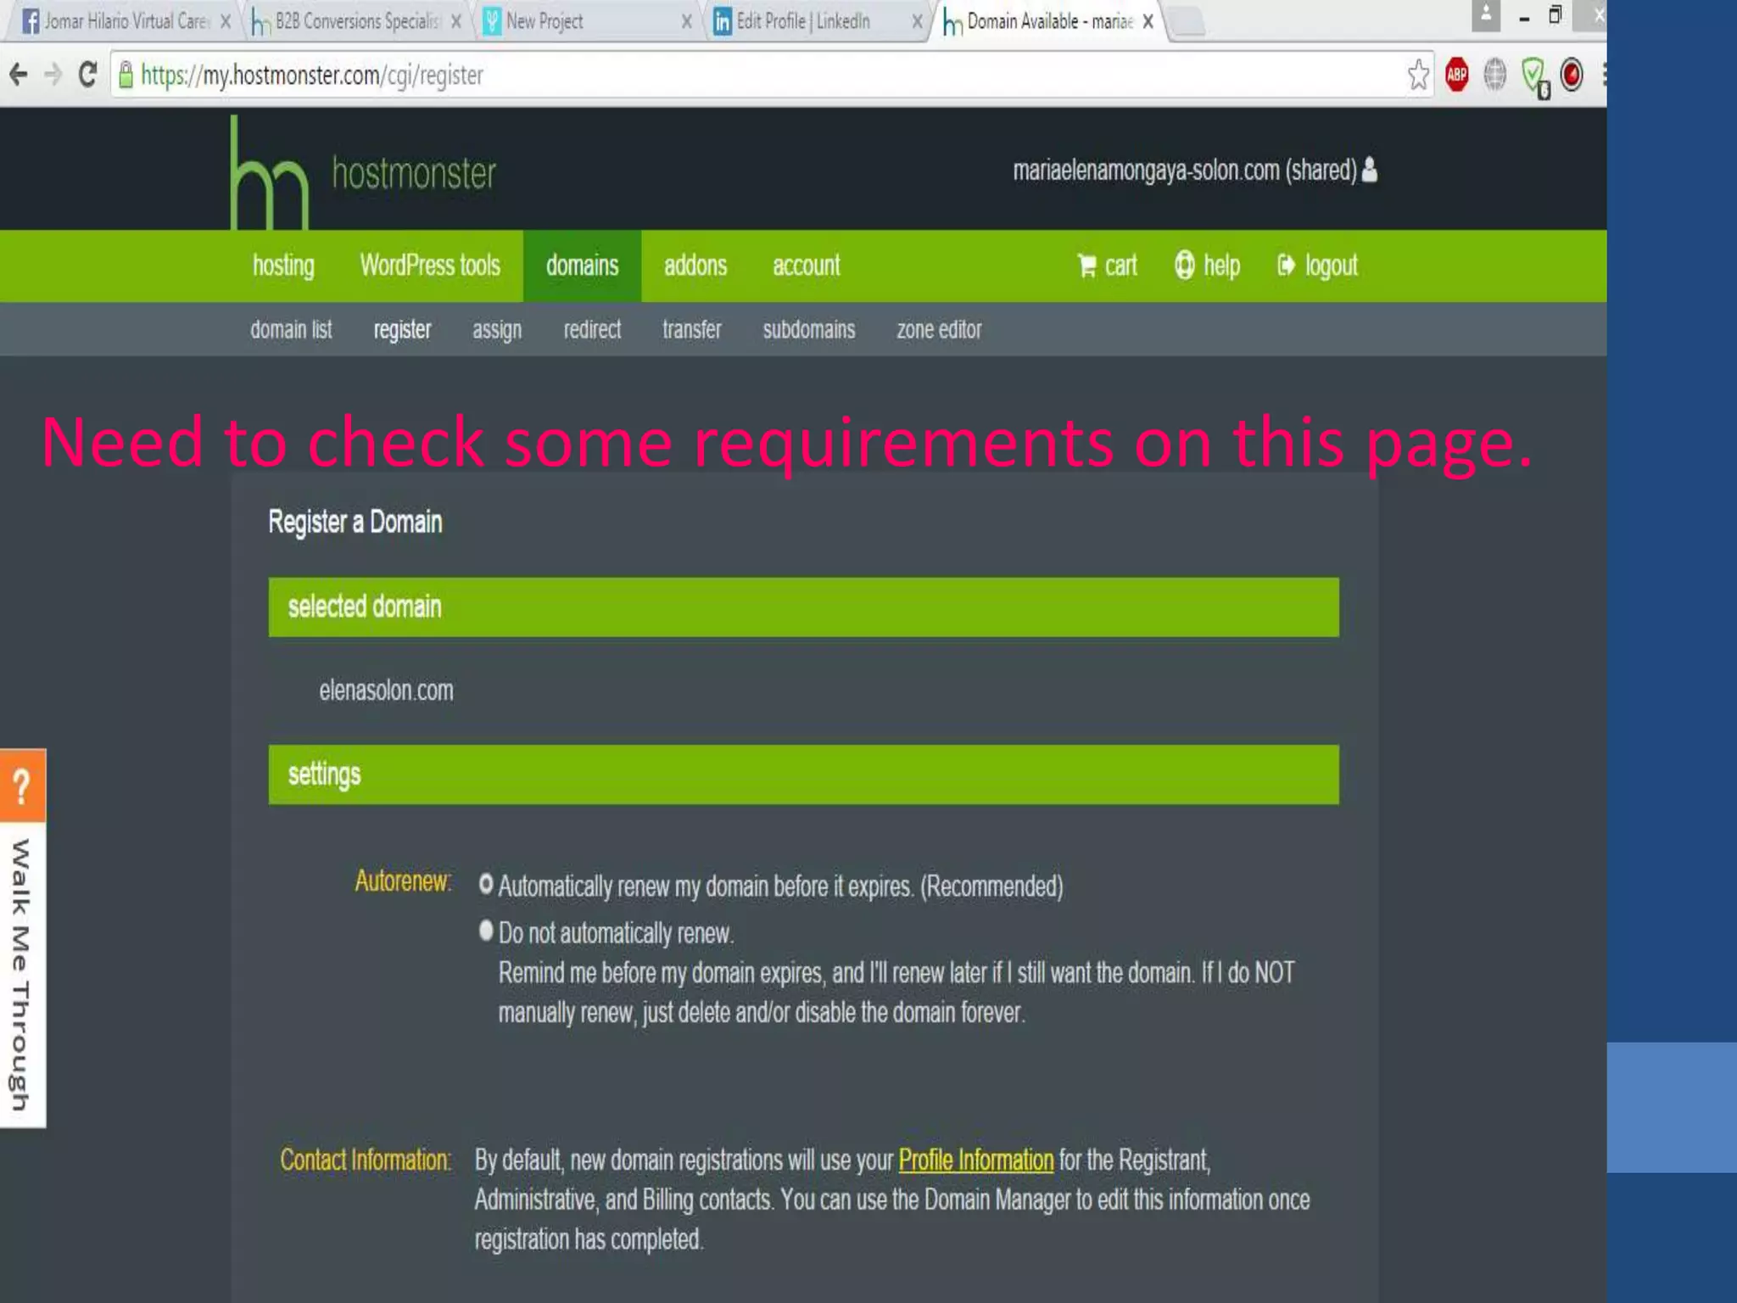
Task: Close the Jomar Hilario Virtual Career tab
Action: [226, 22]
